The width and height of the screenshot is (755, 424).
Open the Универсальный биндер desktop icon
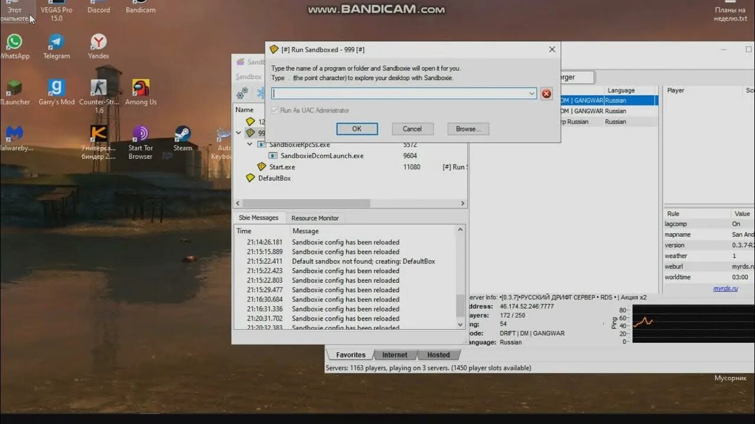(99, 142)
